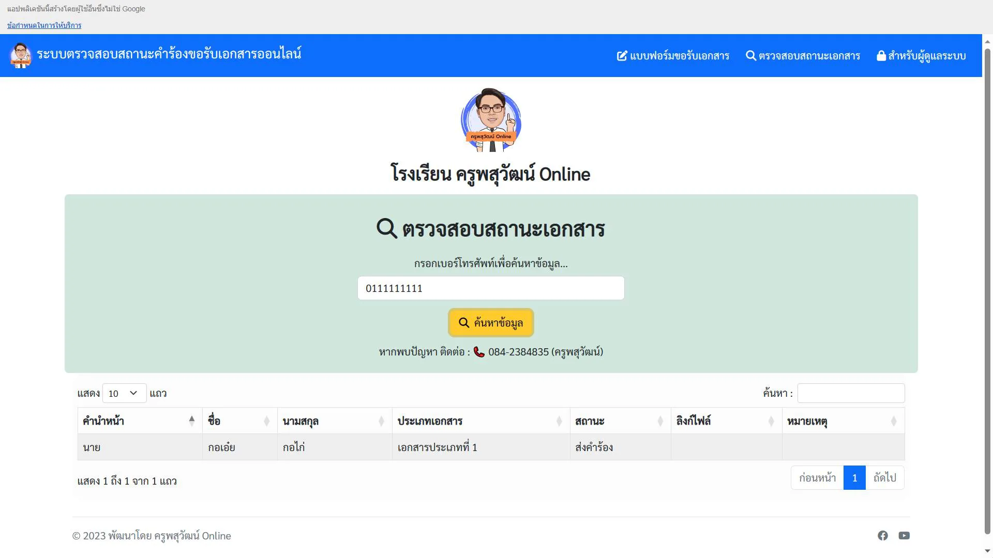Viewport: 993px width, 558px height.
Task: Sort by หมายเหตุ column arrows
Action: coord(894,421)
